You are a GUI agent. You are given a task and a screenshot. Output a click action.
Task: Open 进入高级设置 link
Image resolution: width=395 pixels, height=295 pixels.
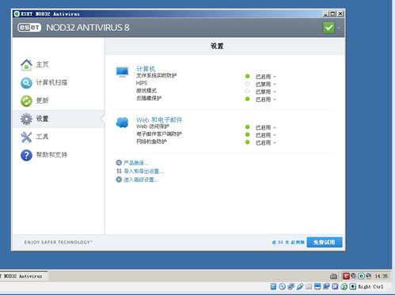pyautogui.click(x=141, y=180)
